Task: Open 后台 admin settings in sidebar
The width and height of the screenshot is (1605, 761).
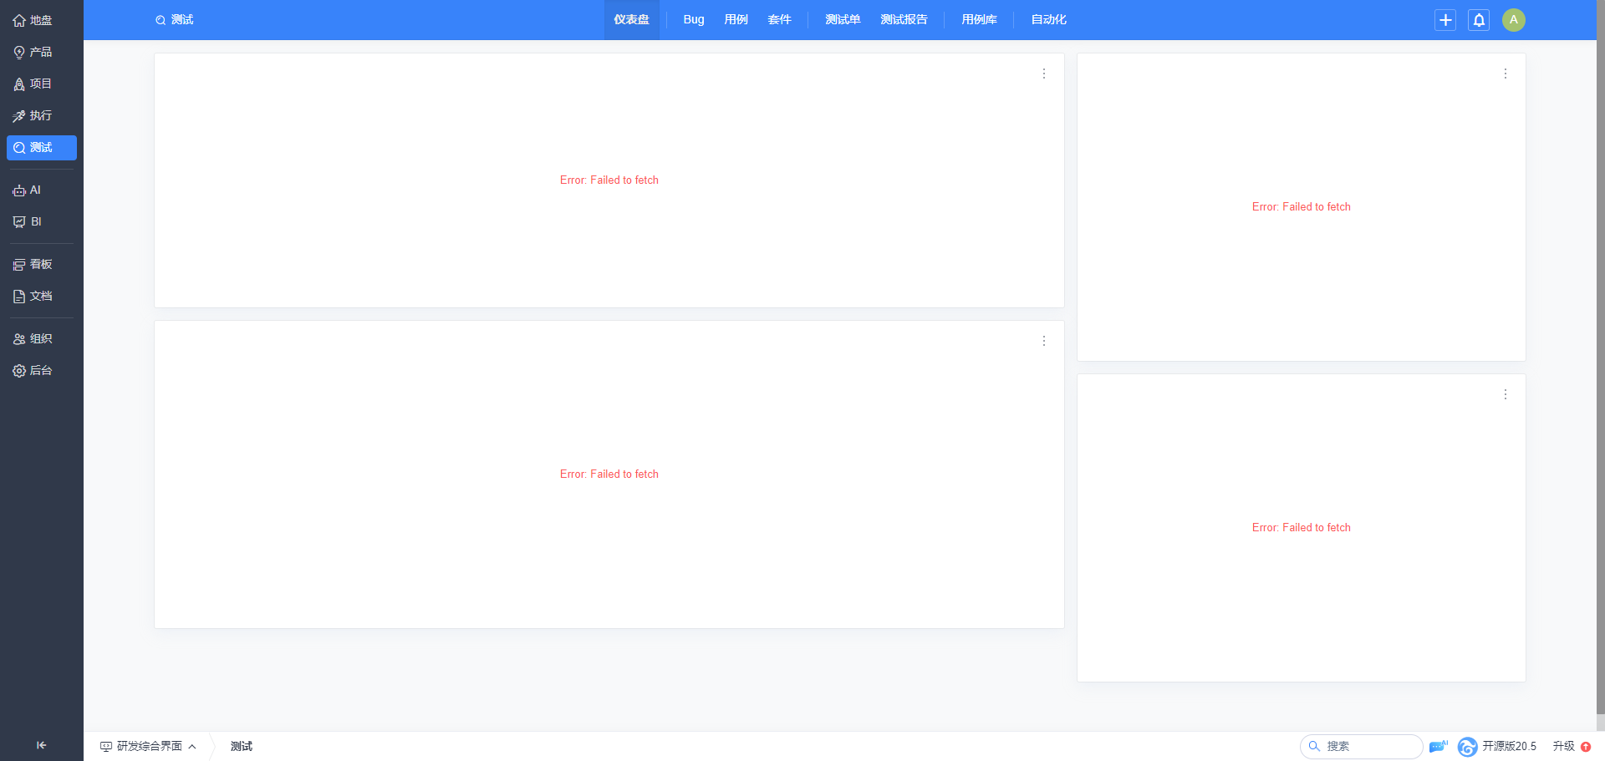Action: pos(41,371)
